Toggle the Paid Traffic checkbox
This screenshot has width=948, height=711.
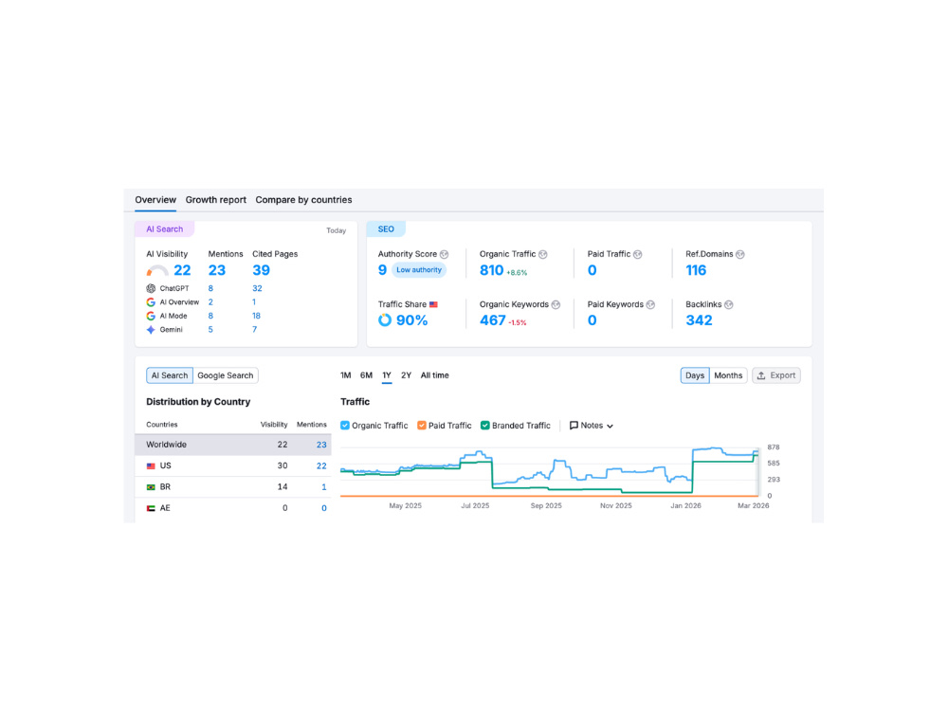point(422,426)
